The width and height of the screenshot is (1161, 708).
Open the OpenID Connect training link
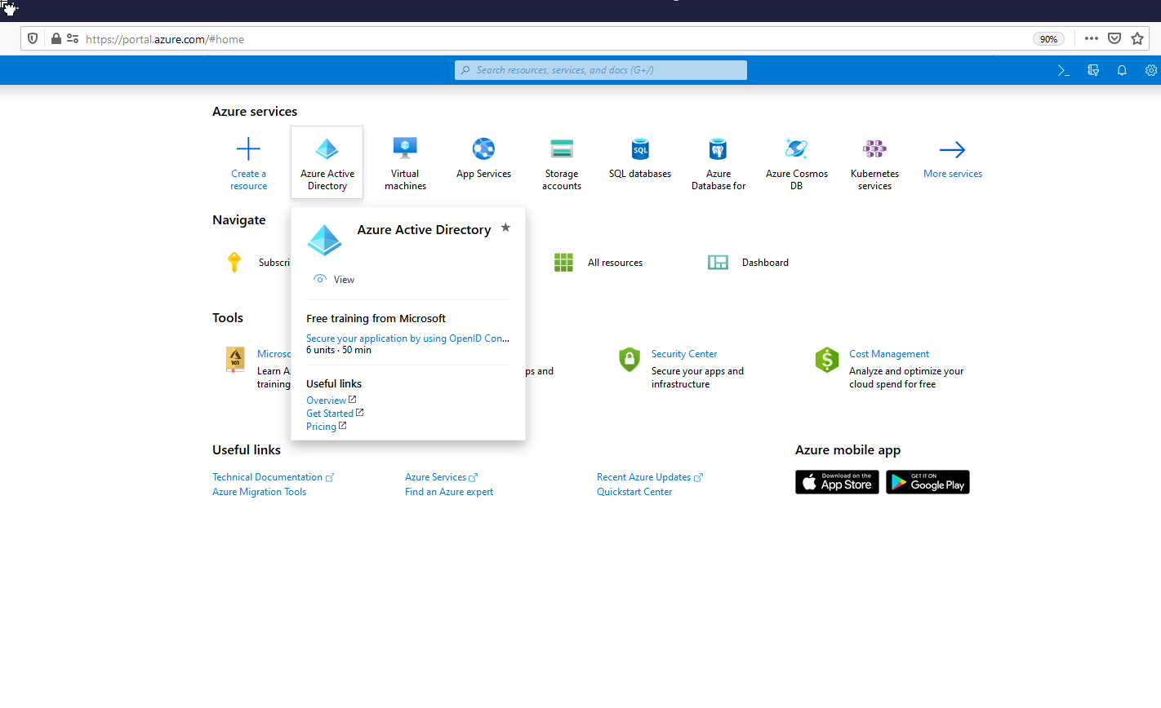pos(407,338)
